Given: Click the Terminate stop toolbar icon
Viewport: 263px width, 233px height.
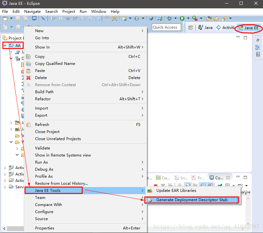Looking at the screenshot, I should coord(68,18).
